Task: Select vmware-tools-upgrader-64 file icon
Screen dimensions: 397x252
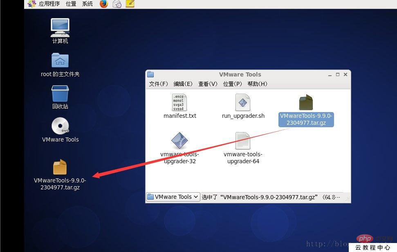Action: pyautogui.click(x=243, y=141)
